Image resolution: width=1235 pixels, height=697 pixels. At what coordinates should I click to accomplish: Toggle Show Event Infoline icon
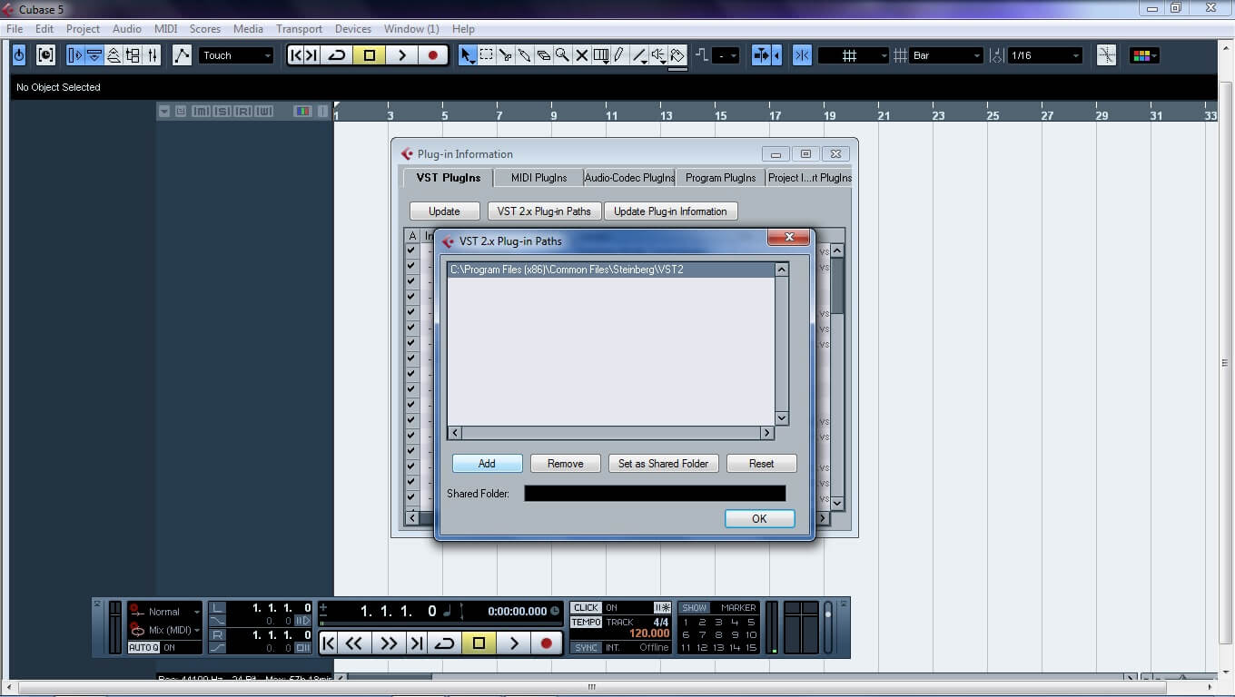pyautogui.click(x=94, y=55)
